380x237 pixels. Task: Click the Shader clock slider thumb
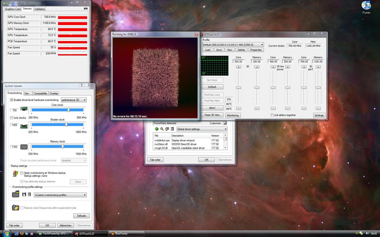coord(66,124)
